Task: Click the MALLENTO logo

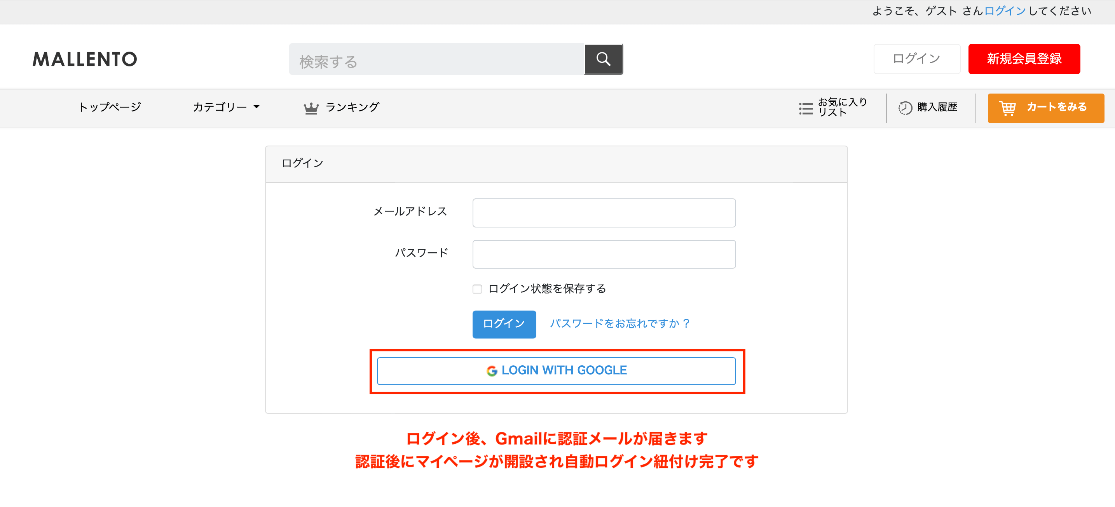Action: [x=85, y=59]
